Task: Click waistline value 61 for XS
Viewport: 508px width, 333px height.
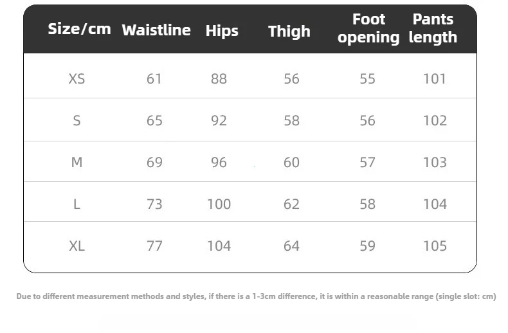Action: [x=154, y=79]
